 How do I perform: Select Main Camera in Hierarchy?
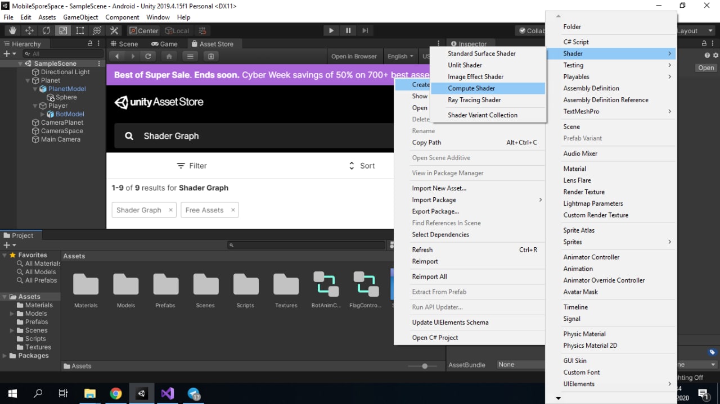(60, 139)
